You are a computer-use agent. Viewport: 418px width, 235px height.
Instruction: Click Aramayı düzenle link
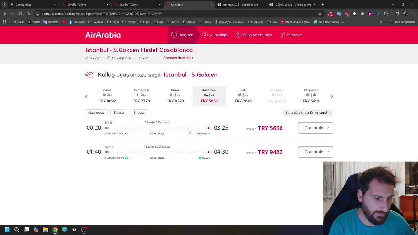[178, 58]
